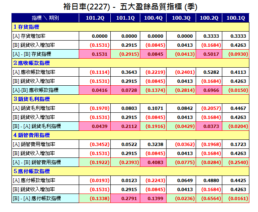Click the 101.2Q column header

pos(95,18)
